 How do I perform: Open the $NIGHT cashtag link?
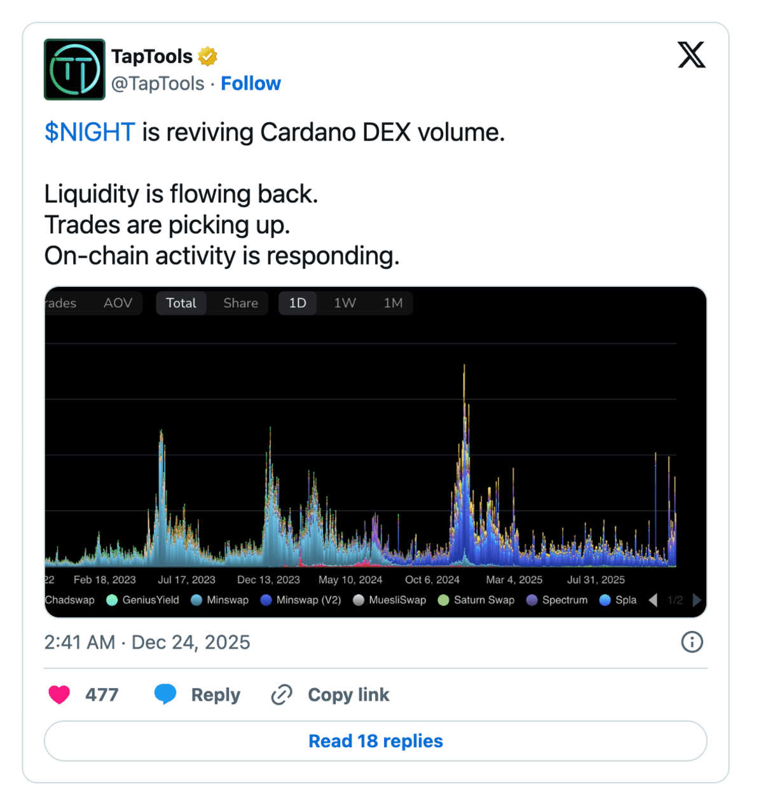coord(90,132)
